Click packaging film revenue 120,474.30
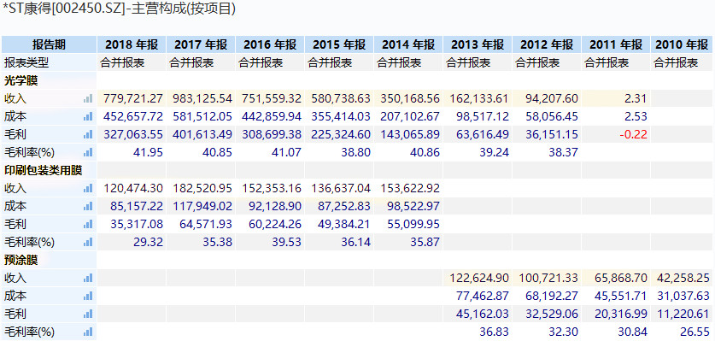This screenshot has width=715, height=341. coord(133,188)
